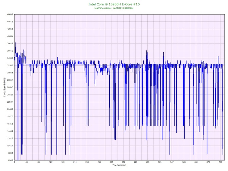Click the 4467.5 y-axis value
Viewport: 228px width, 171px height.
click(x=10, y=22)
